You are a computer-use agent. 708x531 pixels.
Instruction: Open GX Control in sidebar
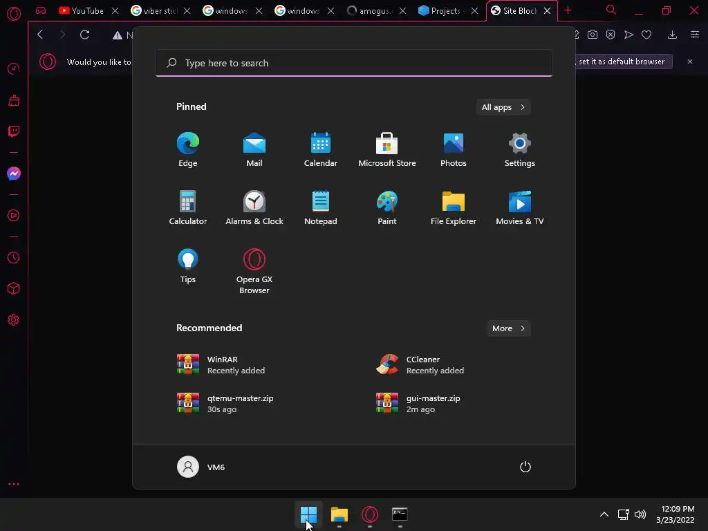[x=14, y=69]
